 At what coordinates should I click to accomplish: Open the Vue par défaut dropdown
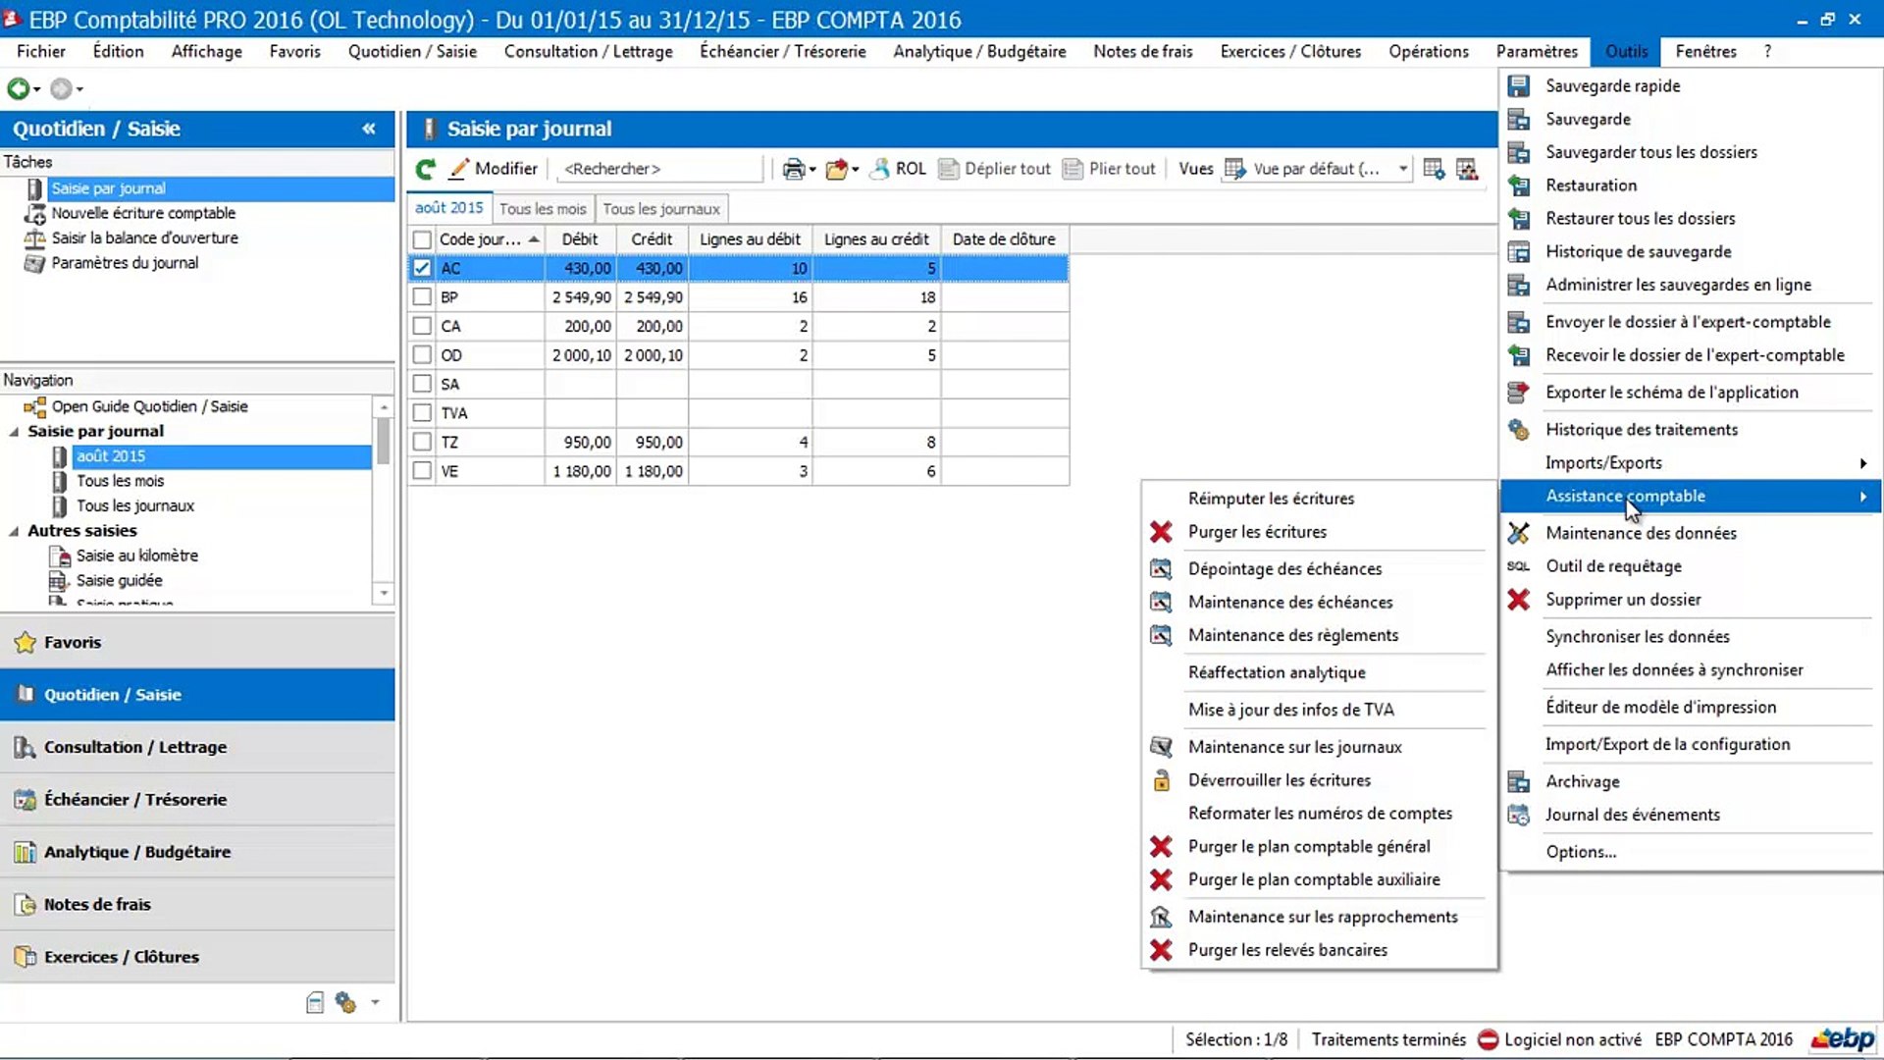point(1403,169)
